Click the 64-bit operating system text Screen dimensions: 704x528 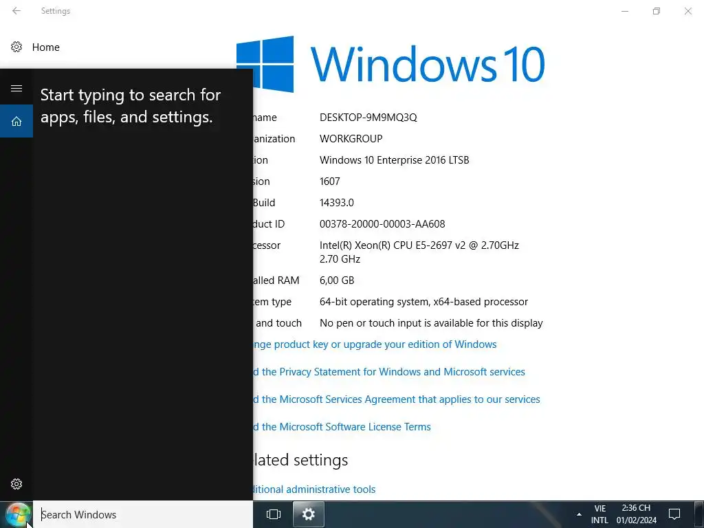[x=423, y=302]
